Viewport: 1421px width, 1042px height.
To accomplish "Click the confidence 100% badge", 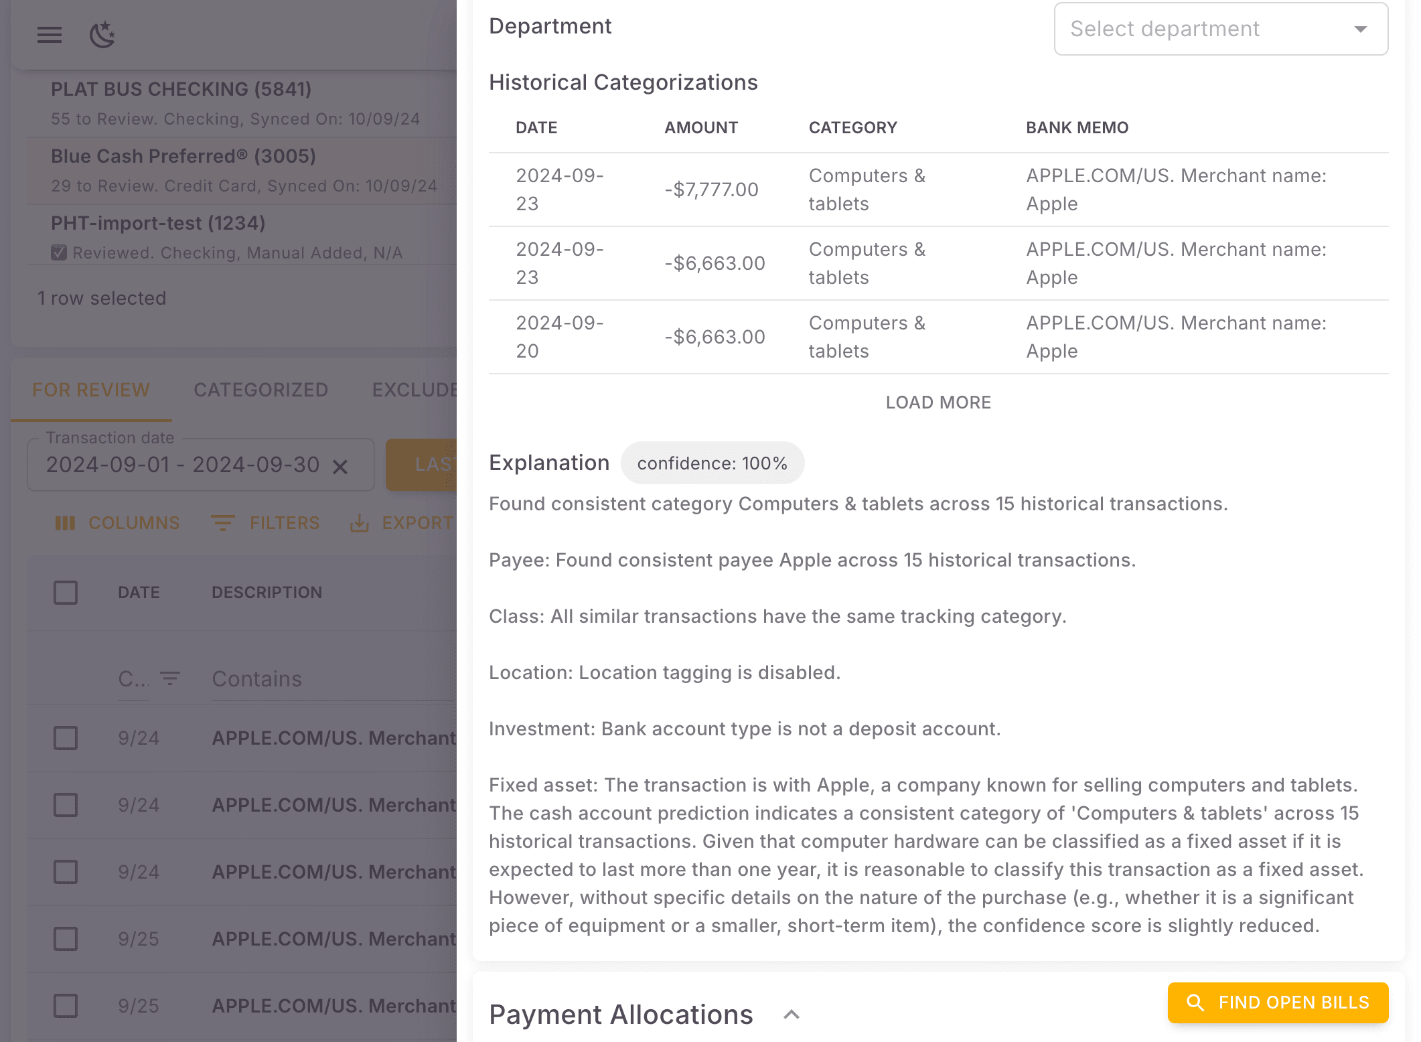I will point(713,463).
